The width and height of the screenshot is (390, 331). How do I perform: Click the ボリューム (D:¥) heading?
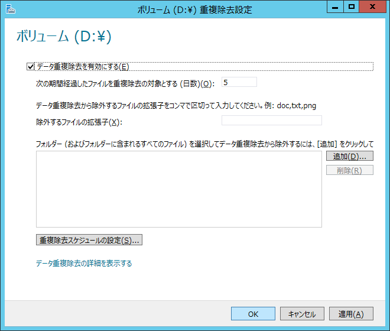[63, 37]
